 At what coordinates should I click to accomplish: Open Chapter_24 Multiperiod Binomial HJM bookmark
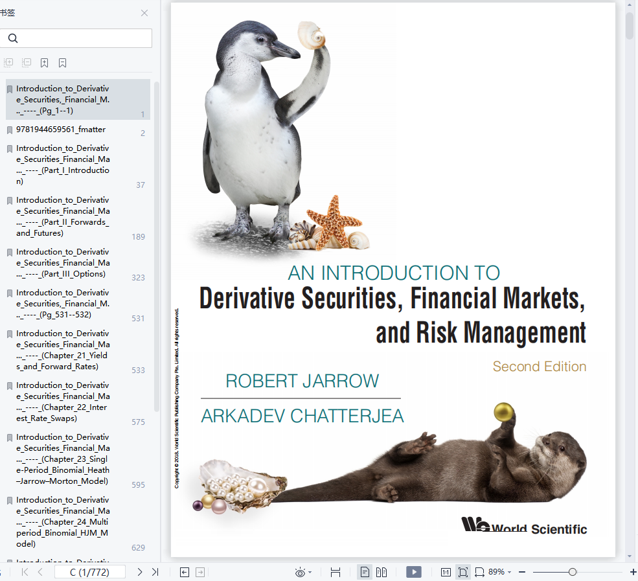[x=78, y=522]
